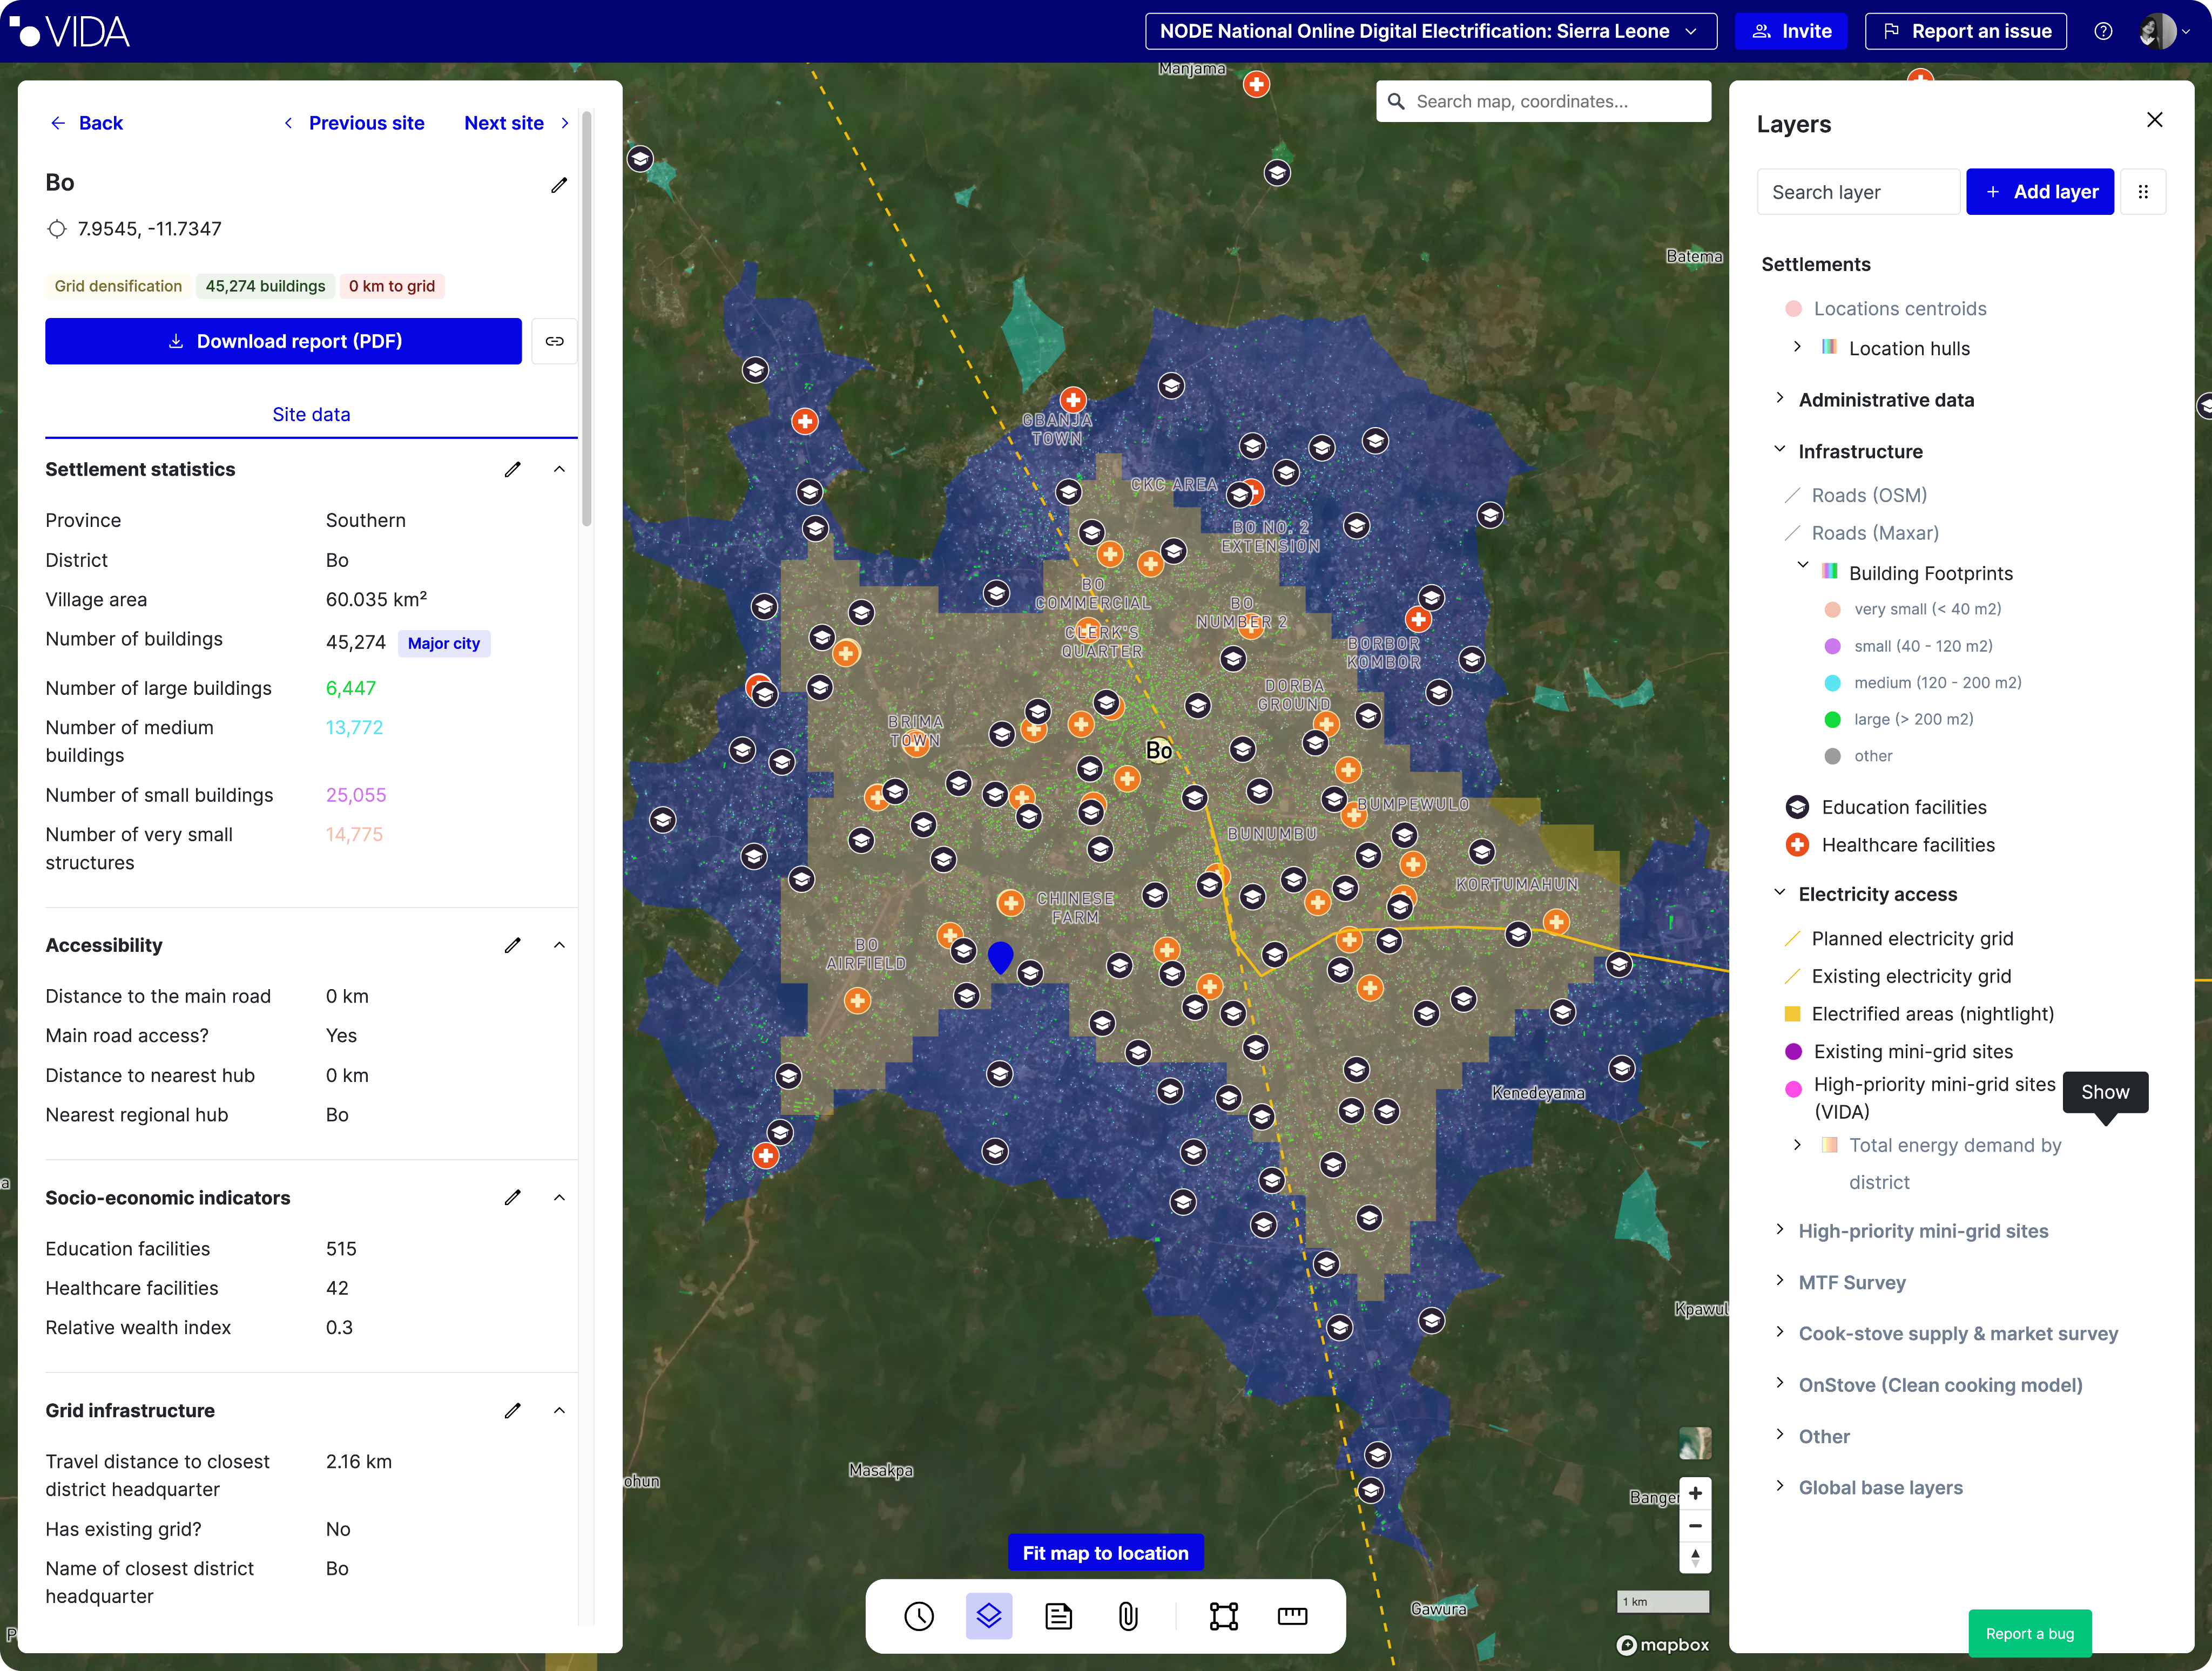
Task: Toggle Healthcare facilities layer visibility
Action: (1907, 845)
